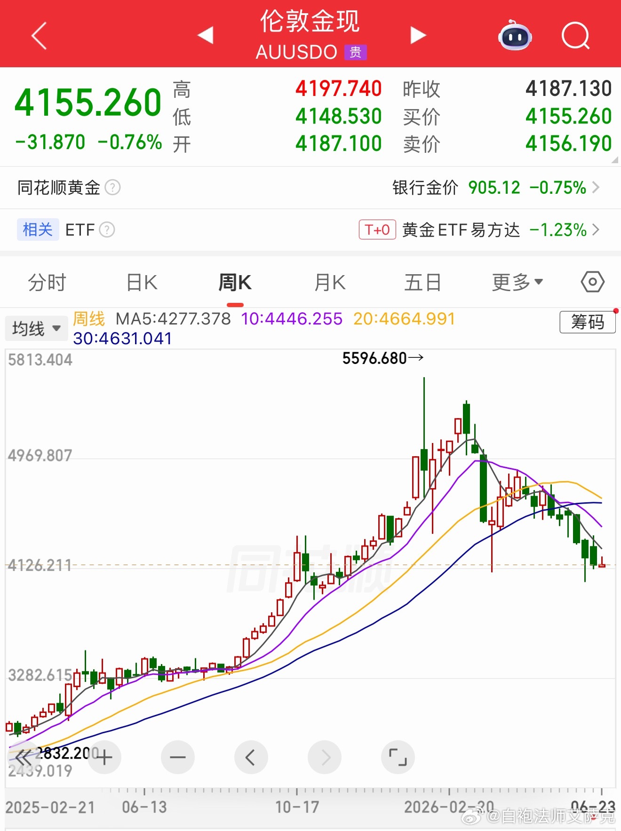Move chart right with the forward chevron

pyautogui.click(x=324, y=757)
